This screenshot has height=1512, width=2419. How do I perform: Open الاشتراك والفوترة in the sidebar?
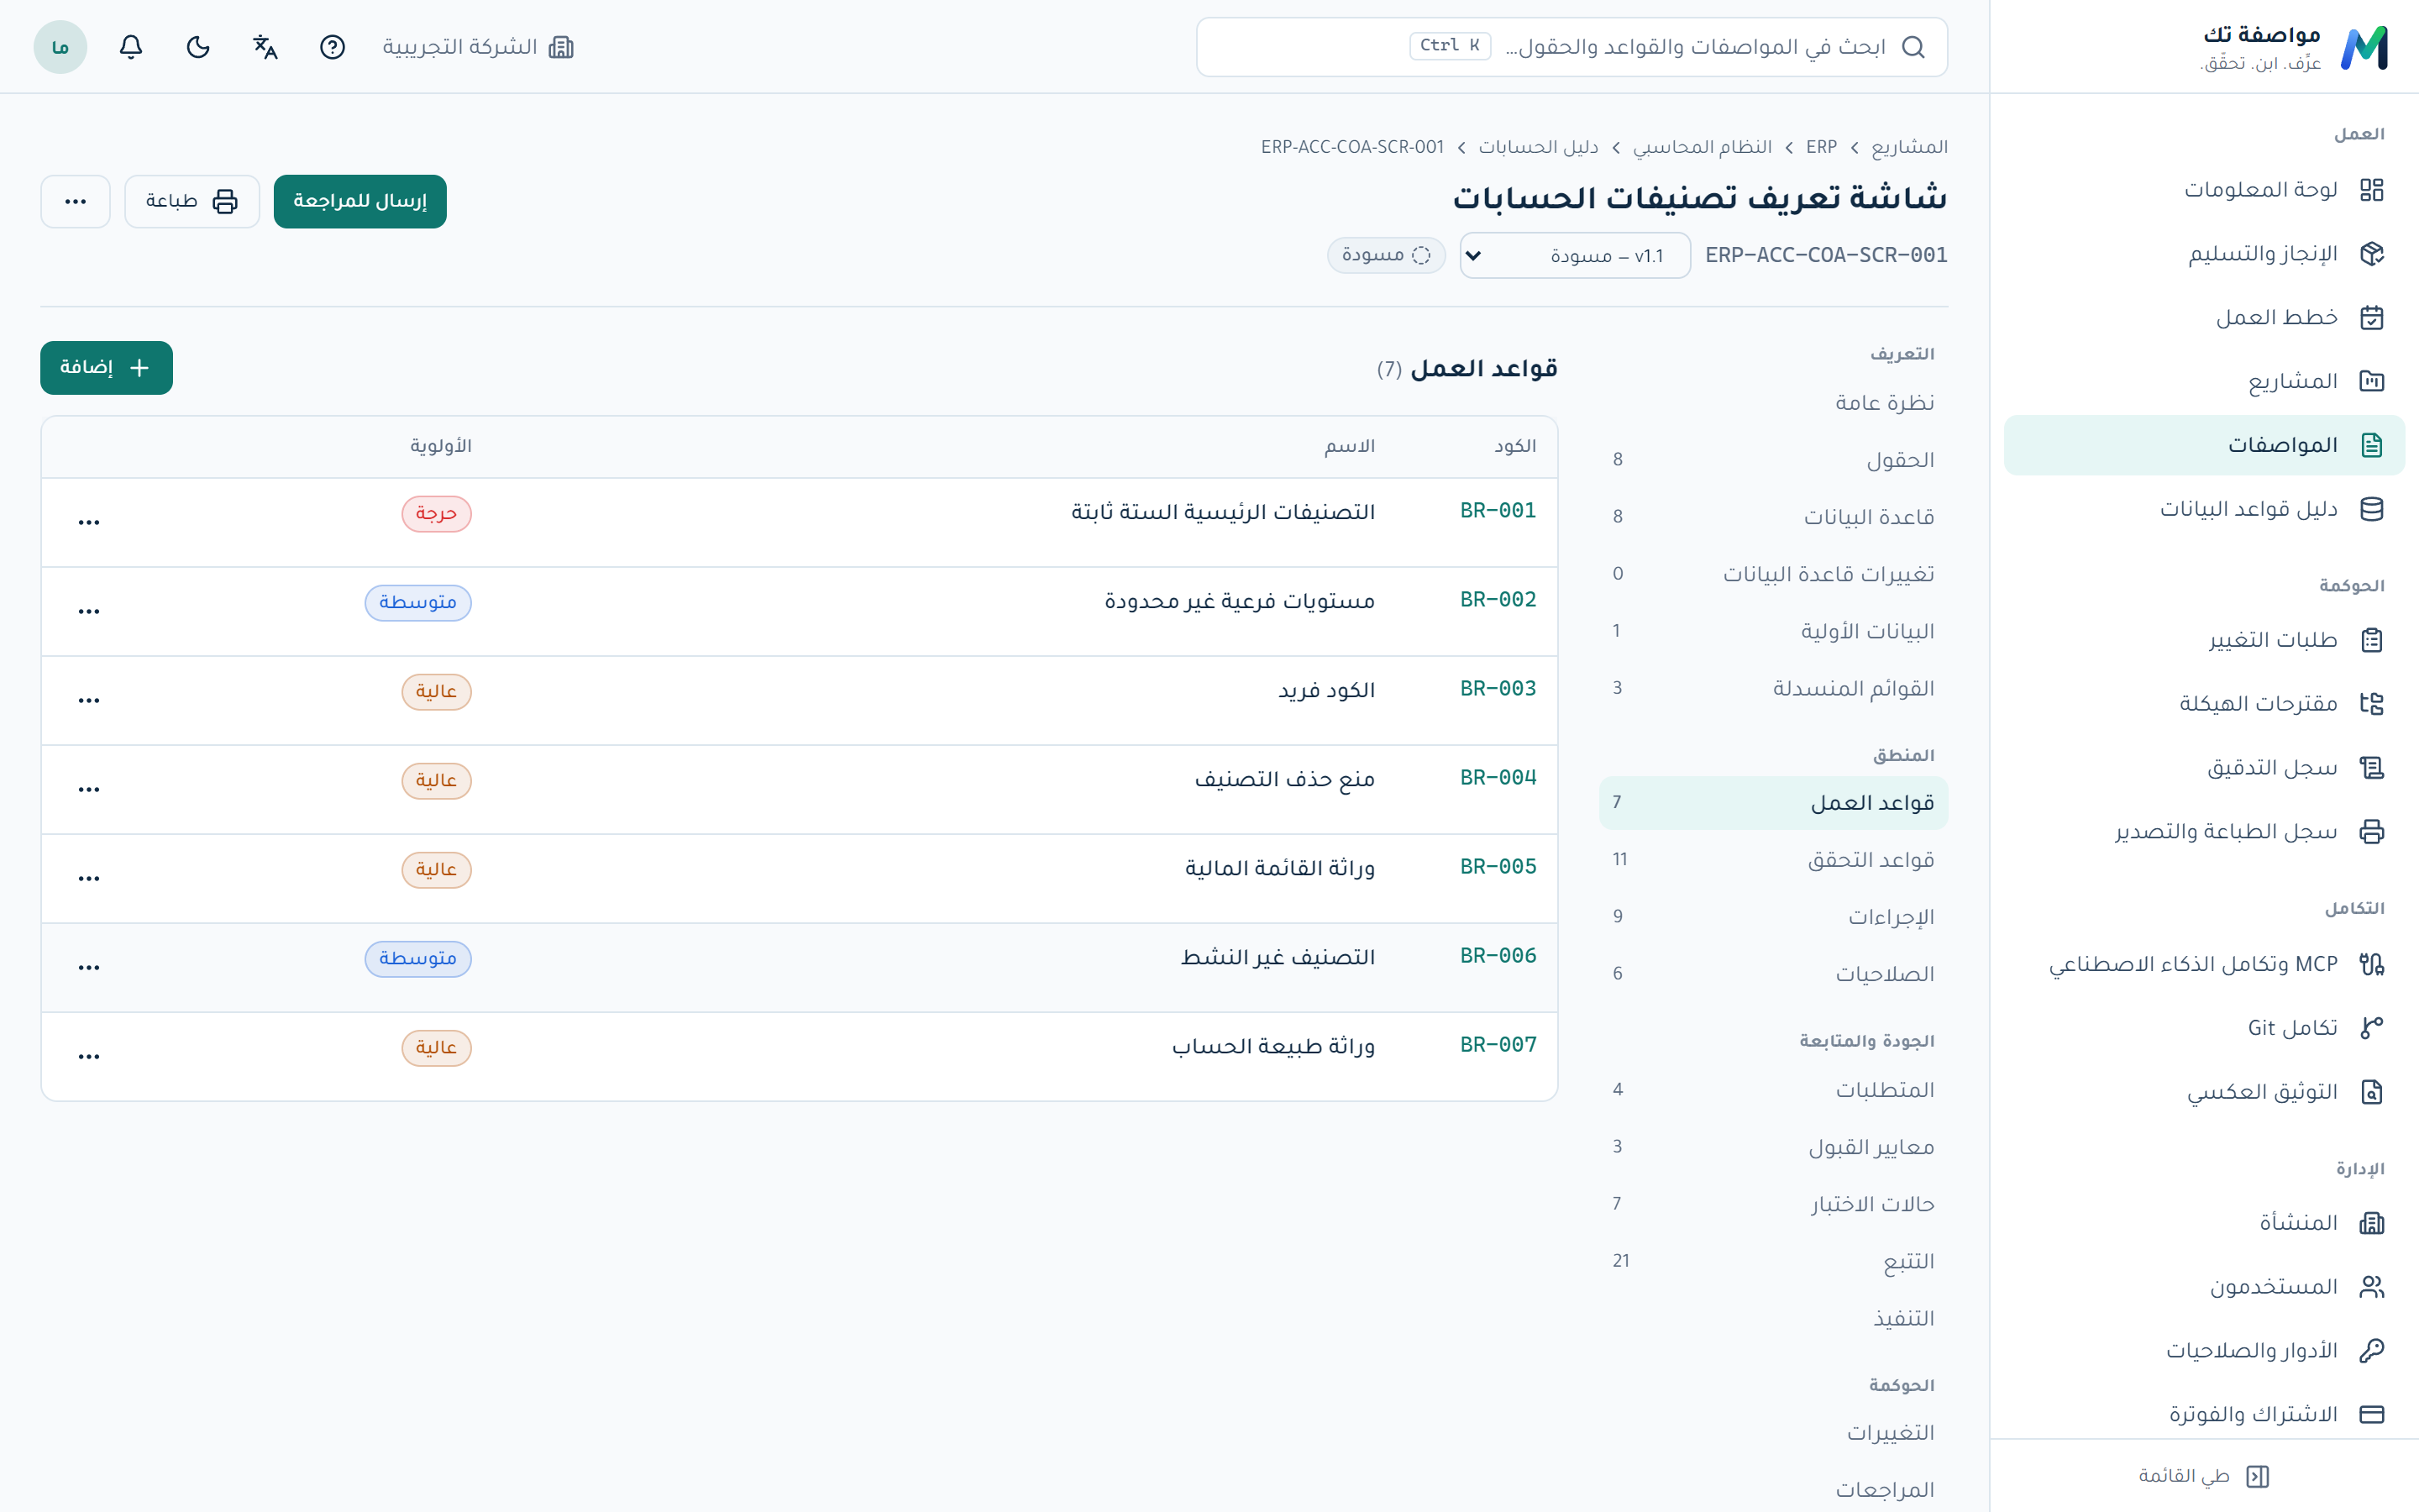pos(2204,1414)
